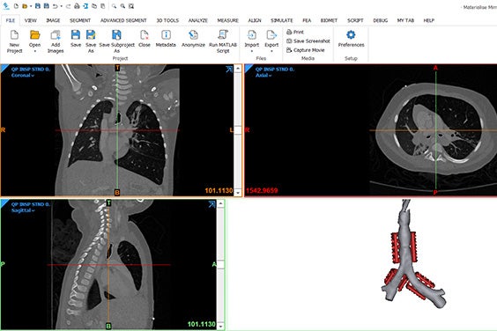
Task: Click the Save As ribbon button
Action: pyautogui.click(x=91, y=41)
